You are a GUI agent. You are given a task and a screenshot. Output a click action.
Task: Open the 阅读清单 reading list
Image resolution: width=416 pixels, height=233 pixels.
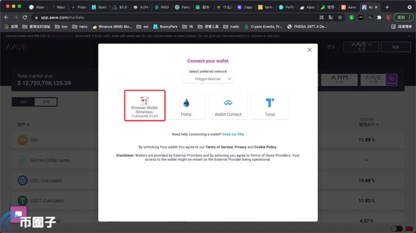click(402, 27)
